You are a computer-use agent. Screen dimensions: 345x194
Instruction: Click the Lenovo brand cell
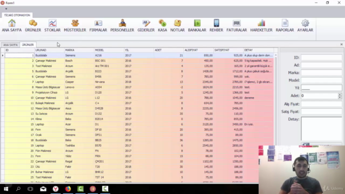[79, 87]
